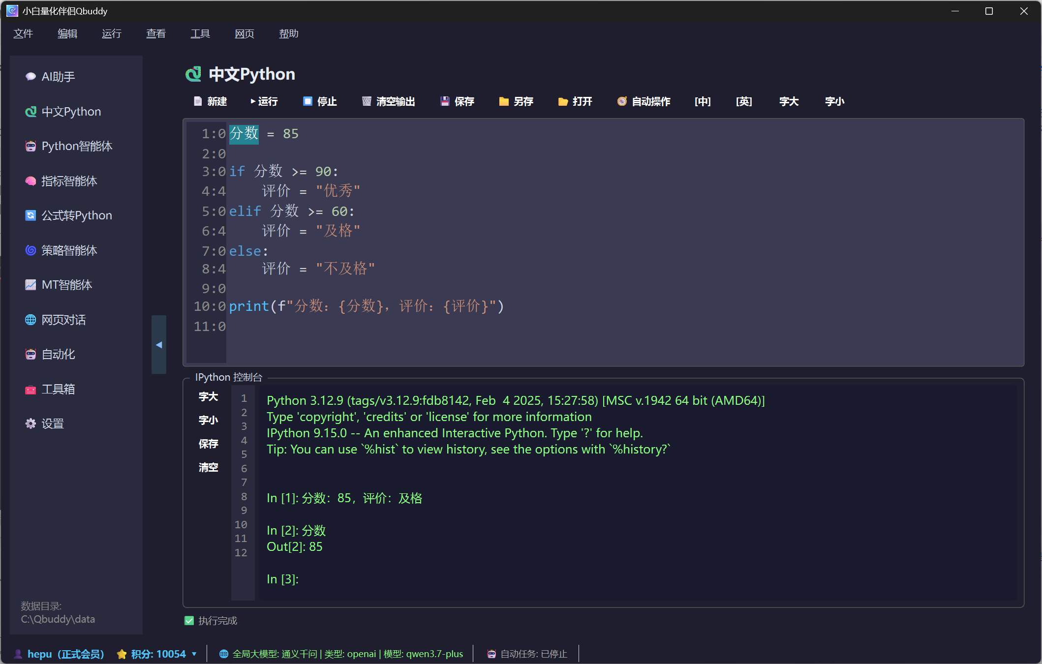This screenshot has height=664, width=1042.
Task: Open the 网页 menu
Action: click(245, 33)
